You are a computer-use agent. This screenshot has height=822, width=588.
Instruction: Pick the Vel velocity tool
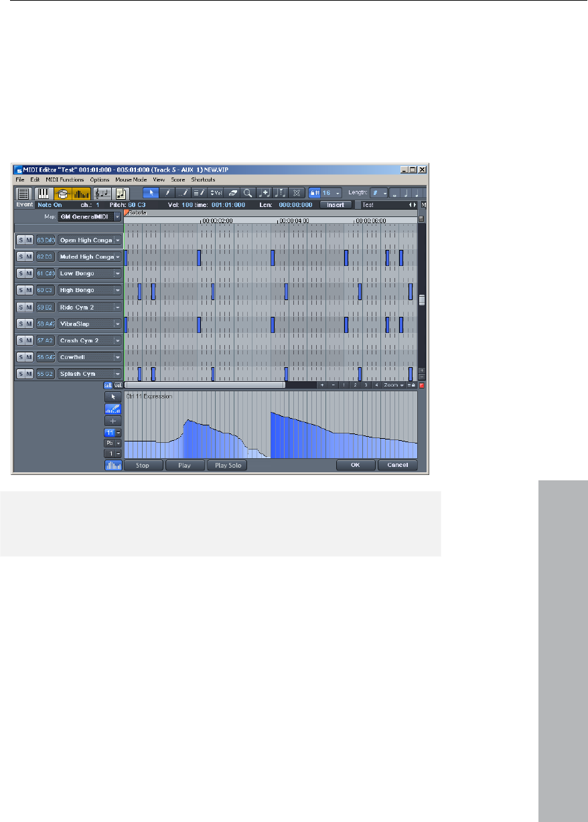(x=217, y=192)
